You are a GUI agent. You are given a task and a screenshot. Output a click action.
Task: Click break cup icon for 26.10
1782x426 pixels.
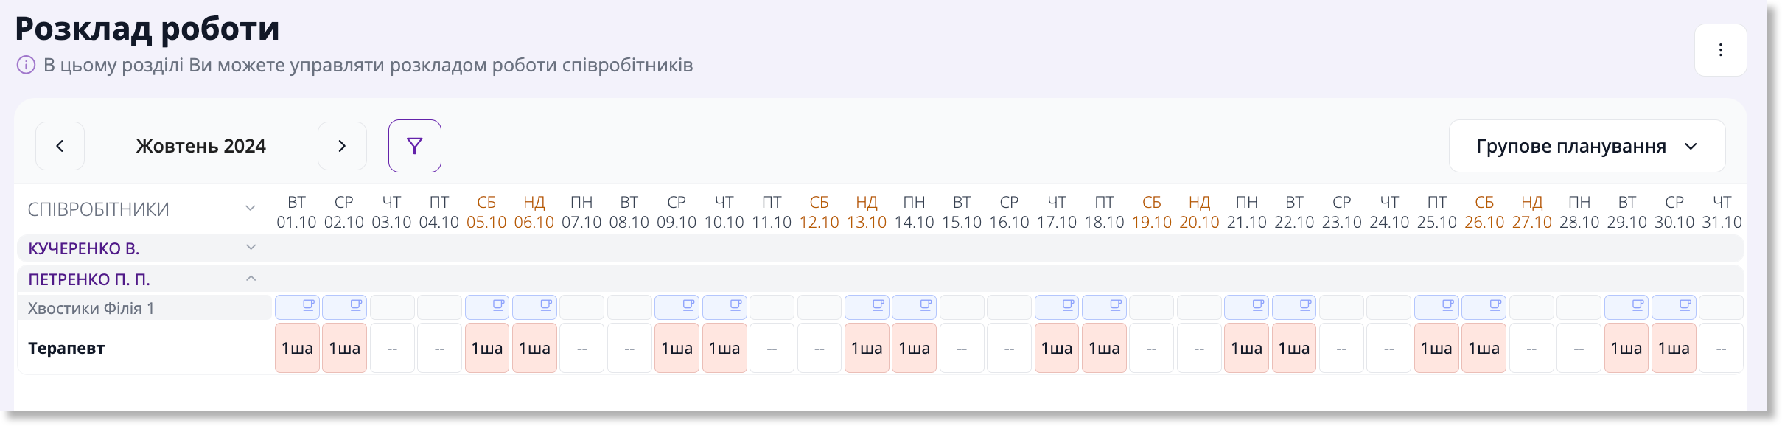pos(1495,304)
